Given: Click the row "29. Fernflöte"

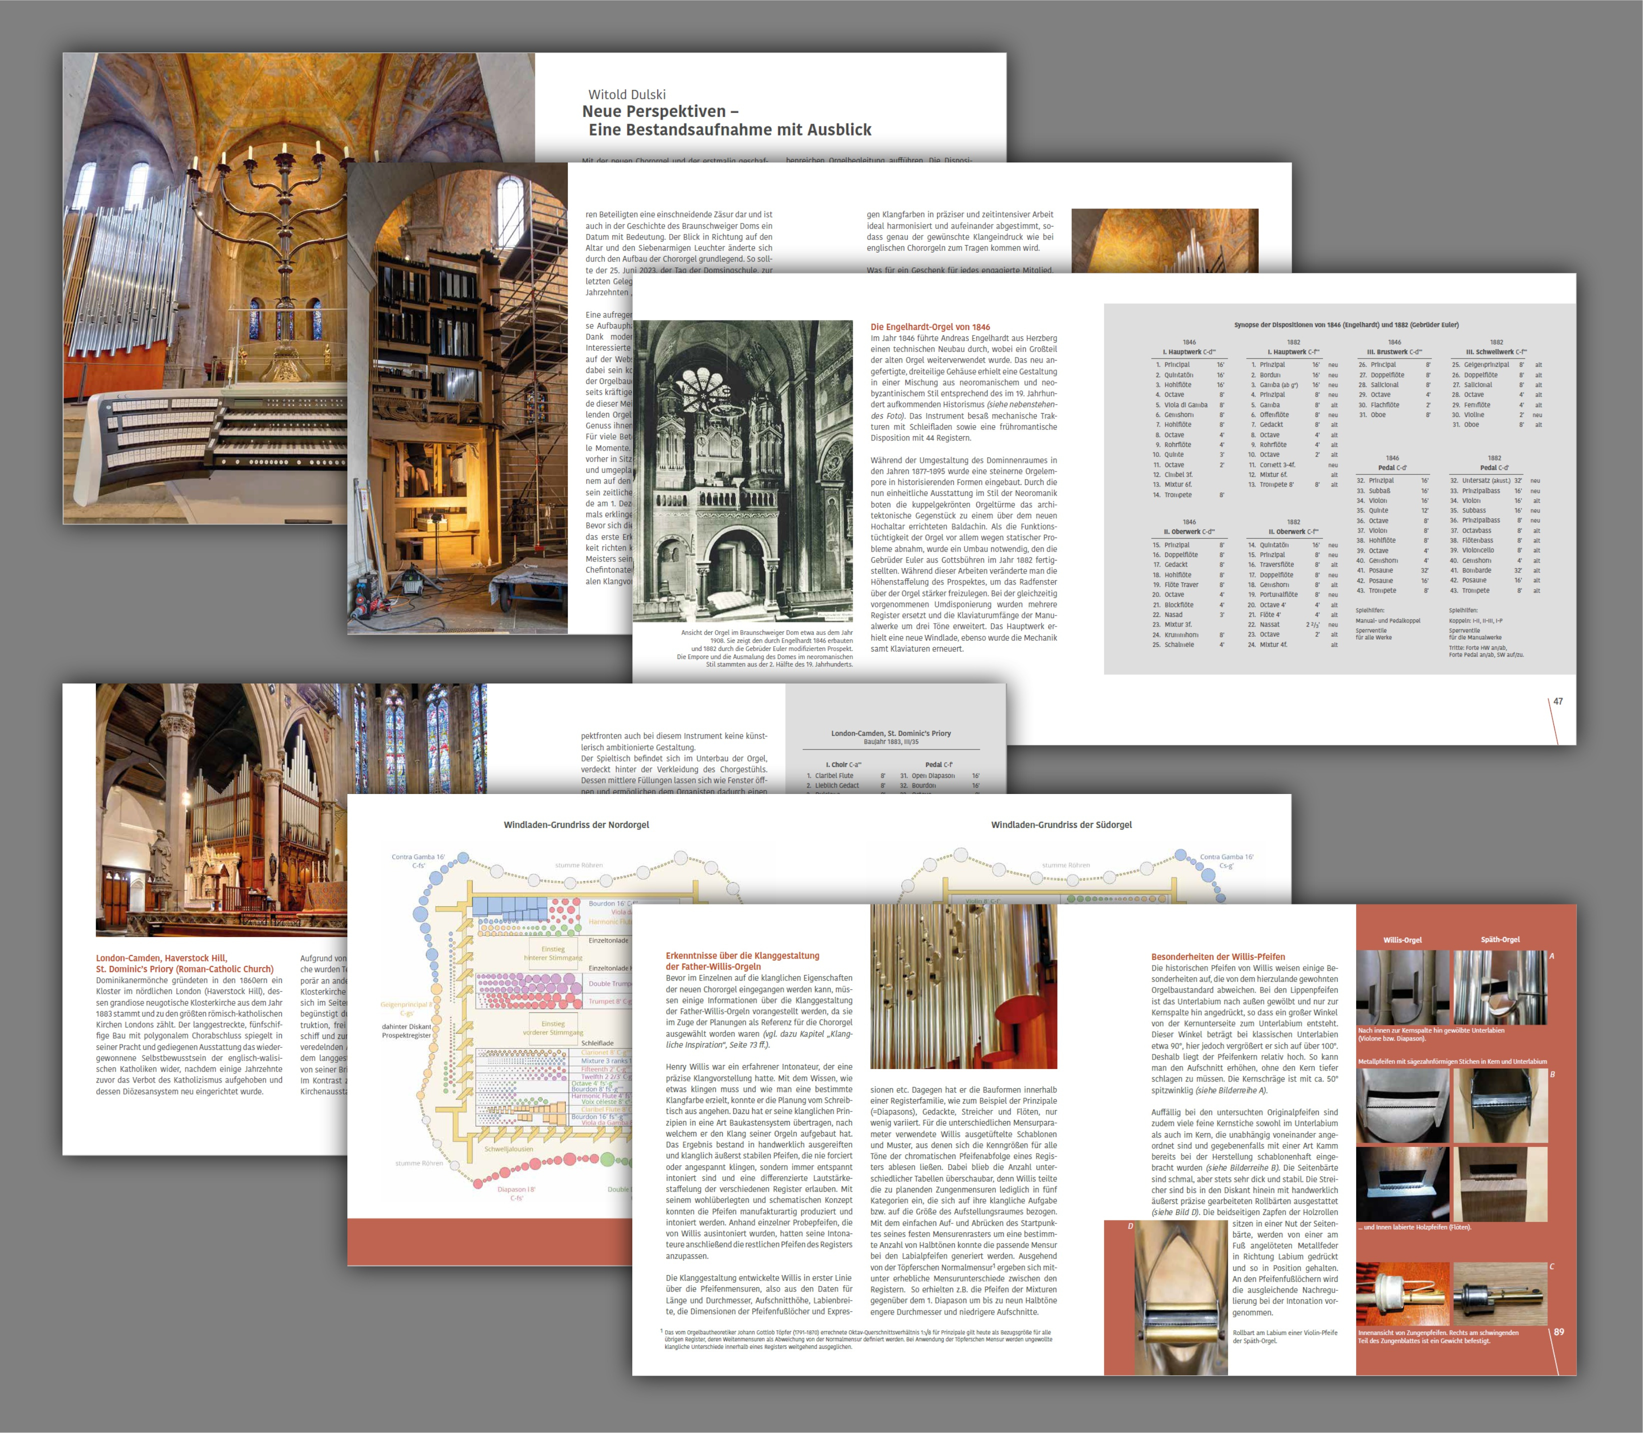Looking at the screenshot, I should (1497, 404).
